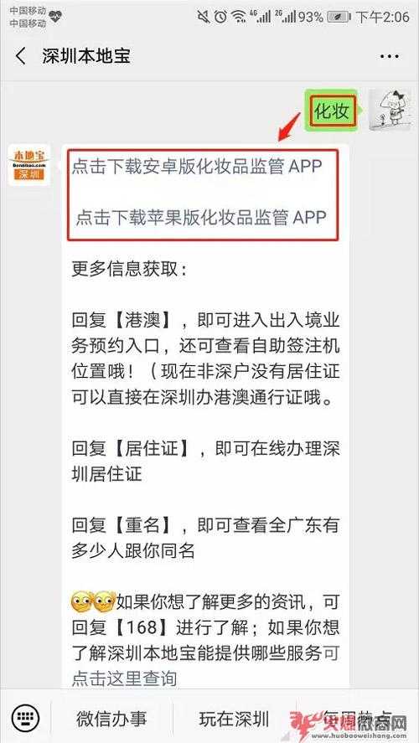Tap the 回复【港澳】 paragraph in reply
Screen dimensions: 419x743
205,359
